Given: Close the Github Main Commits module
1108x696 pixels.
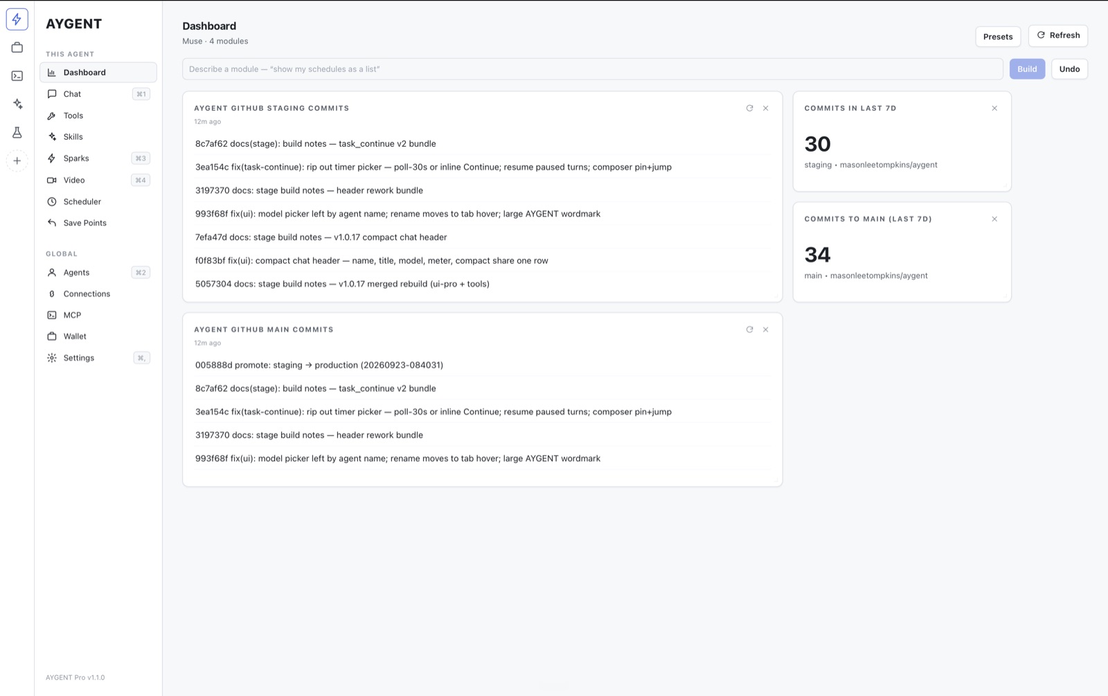Looking at the screenshot, I should coord(766,330).
